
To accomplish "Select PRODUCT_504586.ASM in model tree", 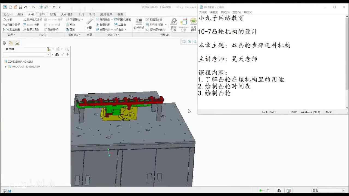I will tap(26, 67).
